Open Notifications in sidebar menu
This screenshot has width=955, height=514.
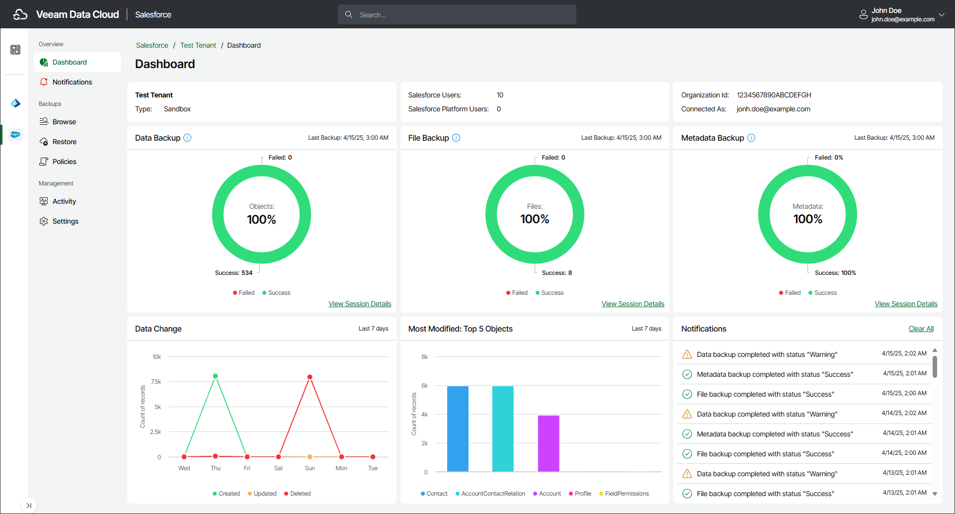coord(78,82)
